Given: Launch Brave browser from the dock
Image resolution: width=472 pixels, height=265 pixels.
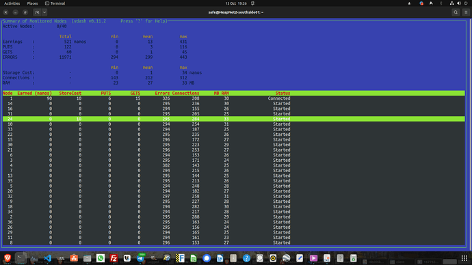Looking at the screenshot, I should tap(8, 258).
